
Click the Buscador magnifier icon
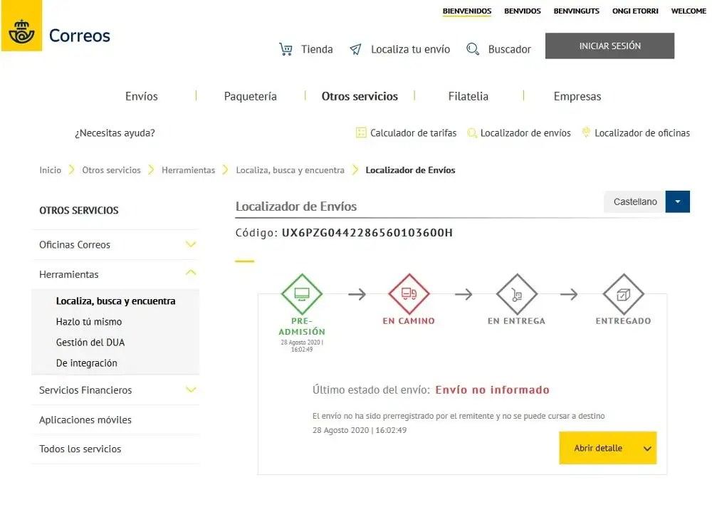473,49
